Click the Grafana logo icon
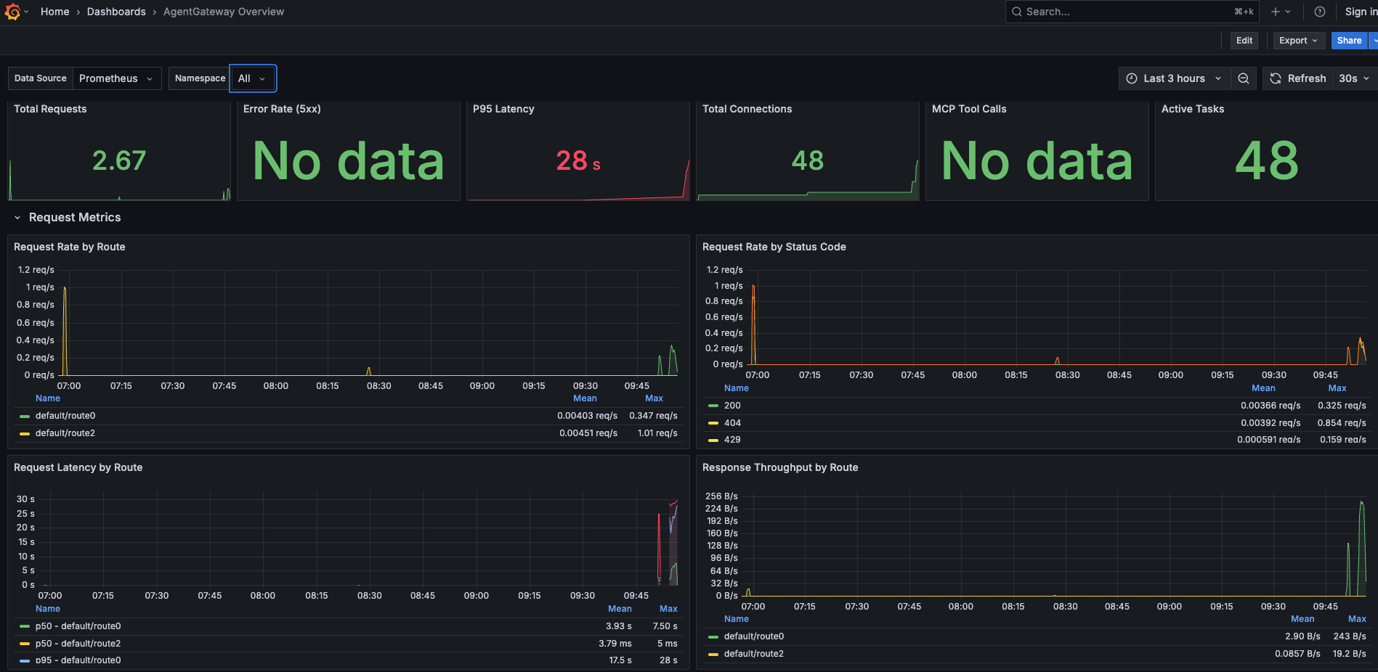Image resolution: width=1378 pixels, height=672 pixels. point(12,12)
